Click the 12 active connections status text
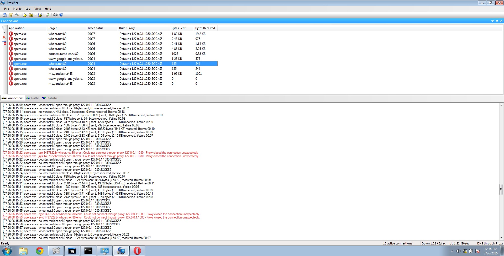504x256 pixels. tap(397, 243)
